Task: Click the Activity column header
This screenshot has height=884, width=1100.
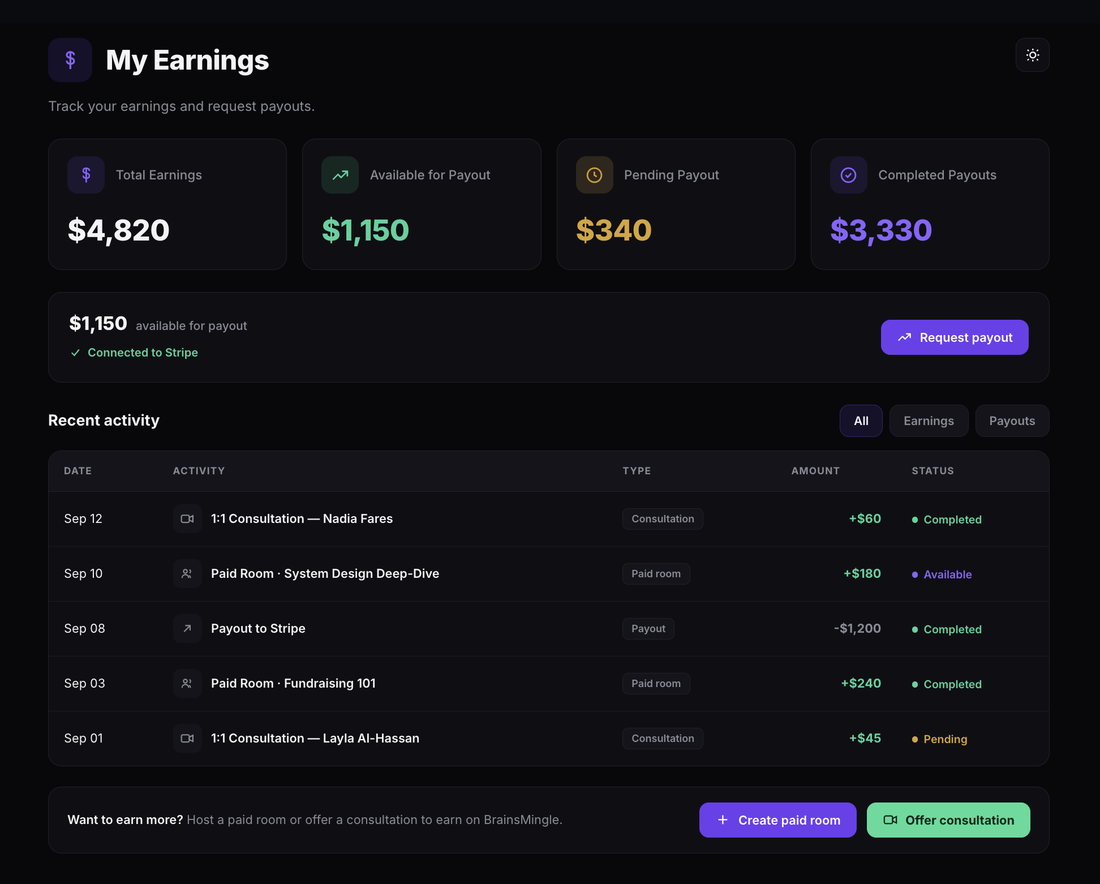Action: click(199, 471)
